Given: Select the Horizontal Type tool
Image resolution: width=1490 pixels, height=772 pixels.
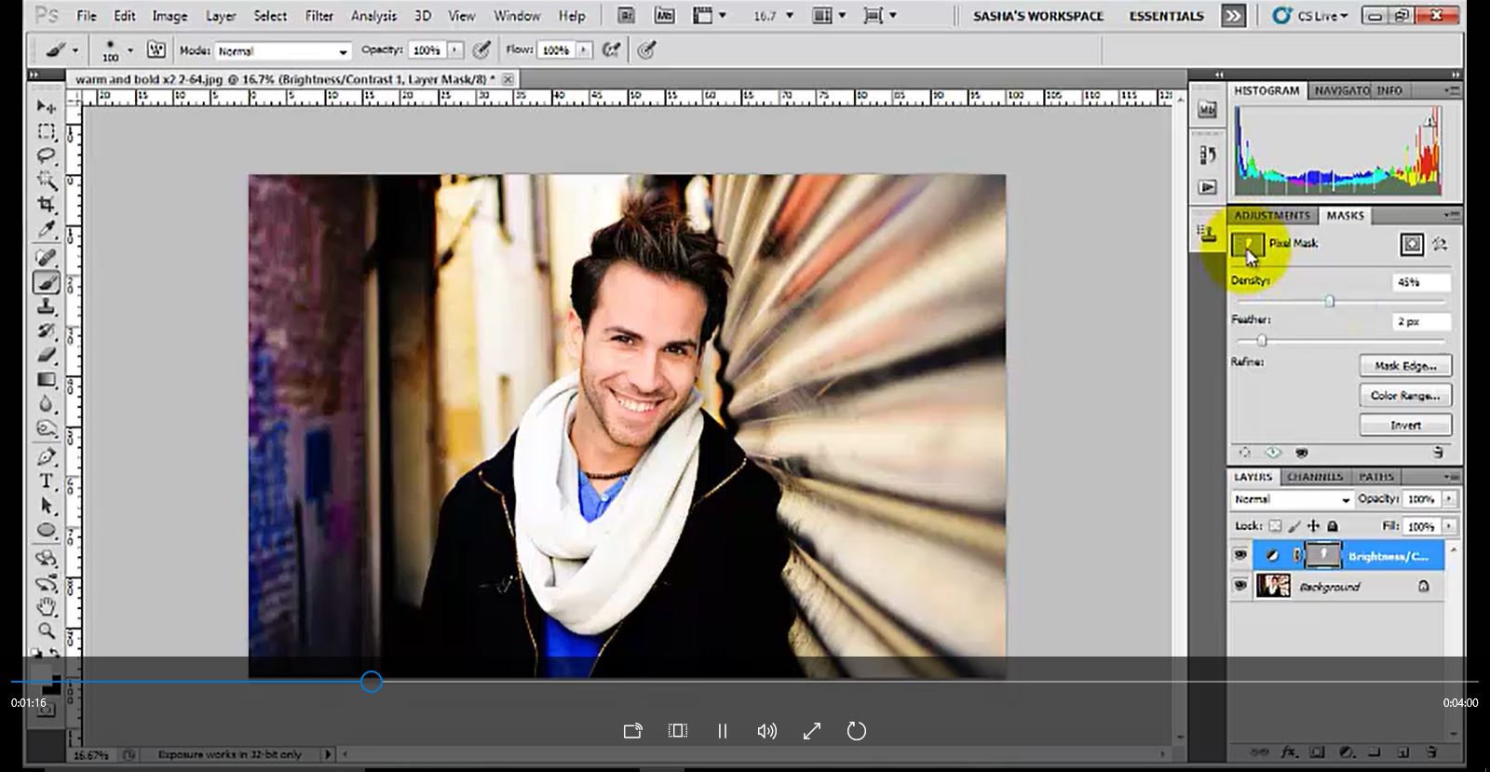Looking at the screenshot, I should (46, 481).
